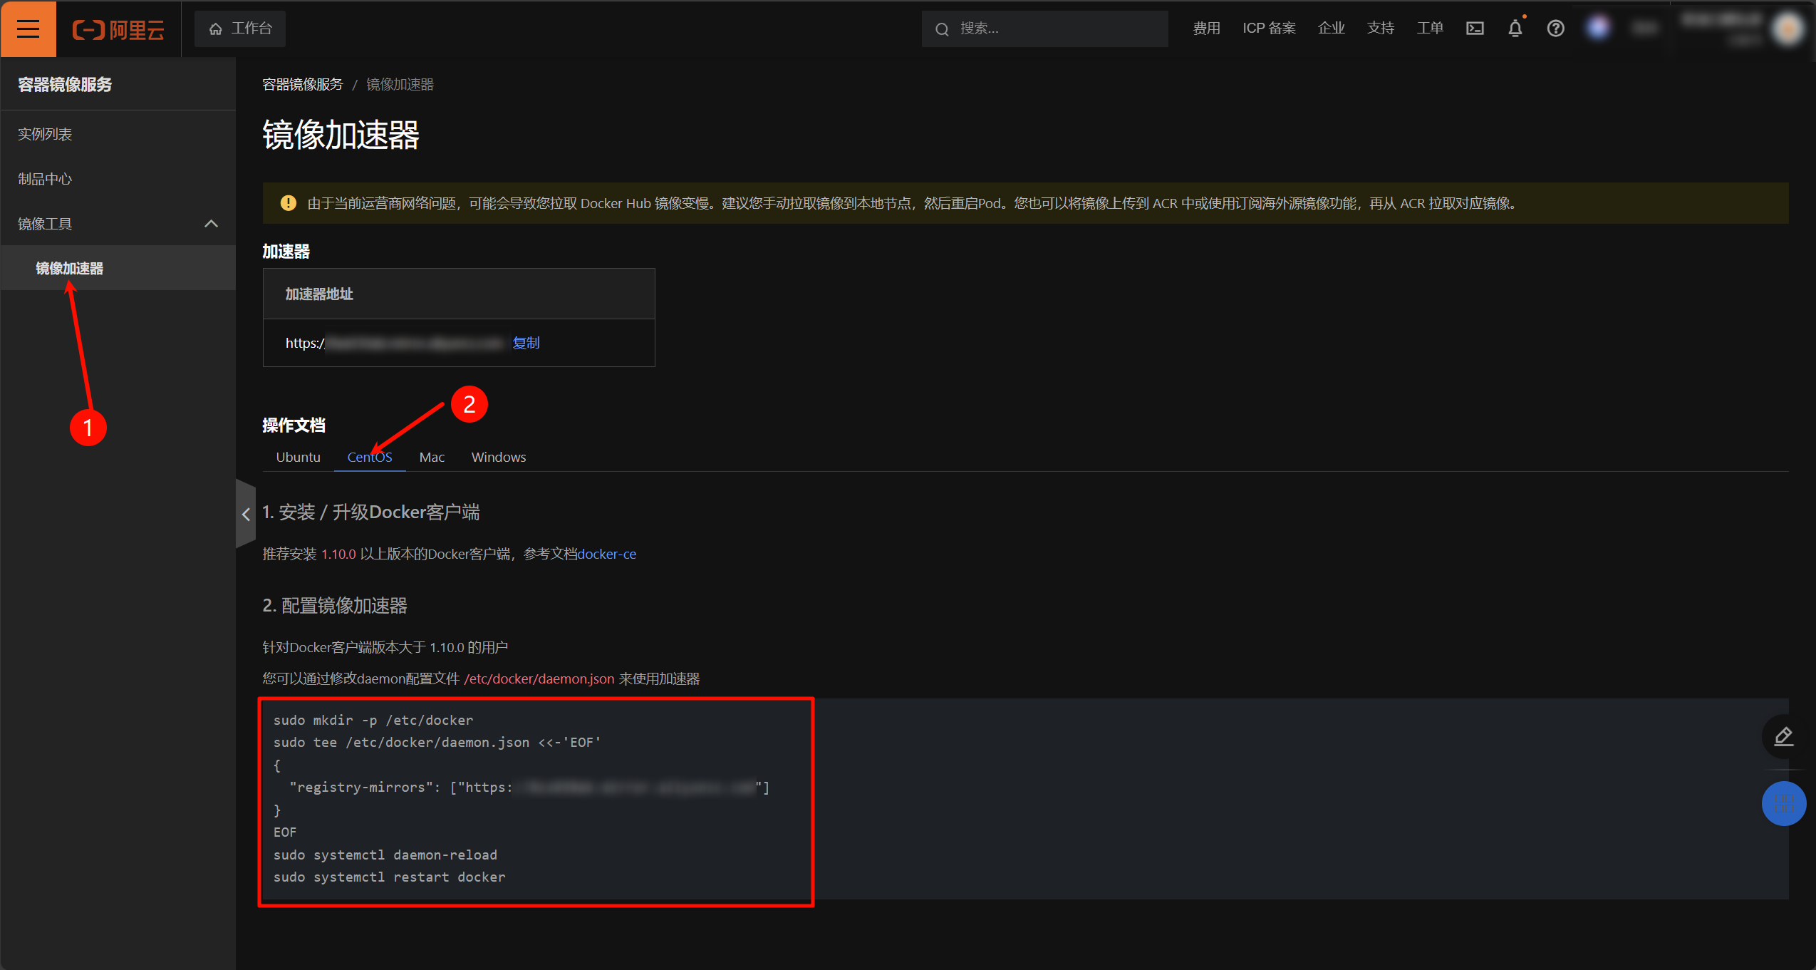The image size is (1816, 970).
Task: Switch to the Mac tab
Action: [x=432, y=457]
